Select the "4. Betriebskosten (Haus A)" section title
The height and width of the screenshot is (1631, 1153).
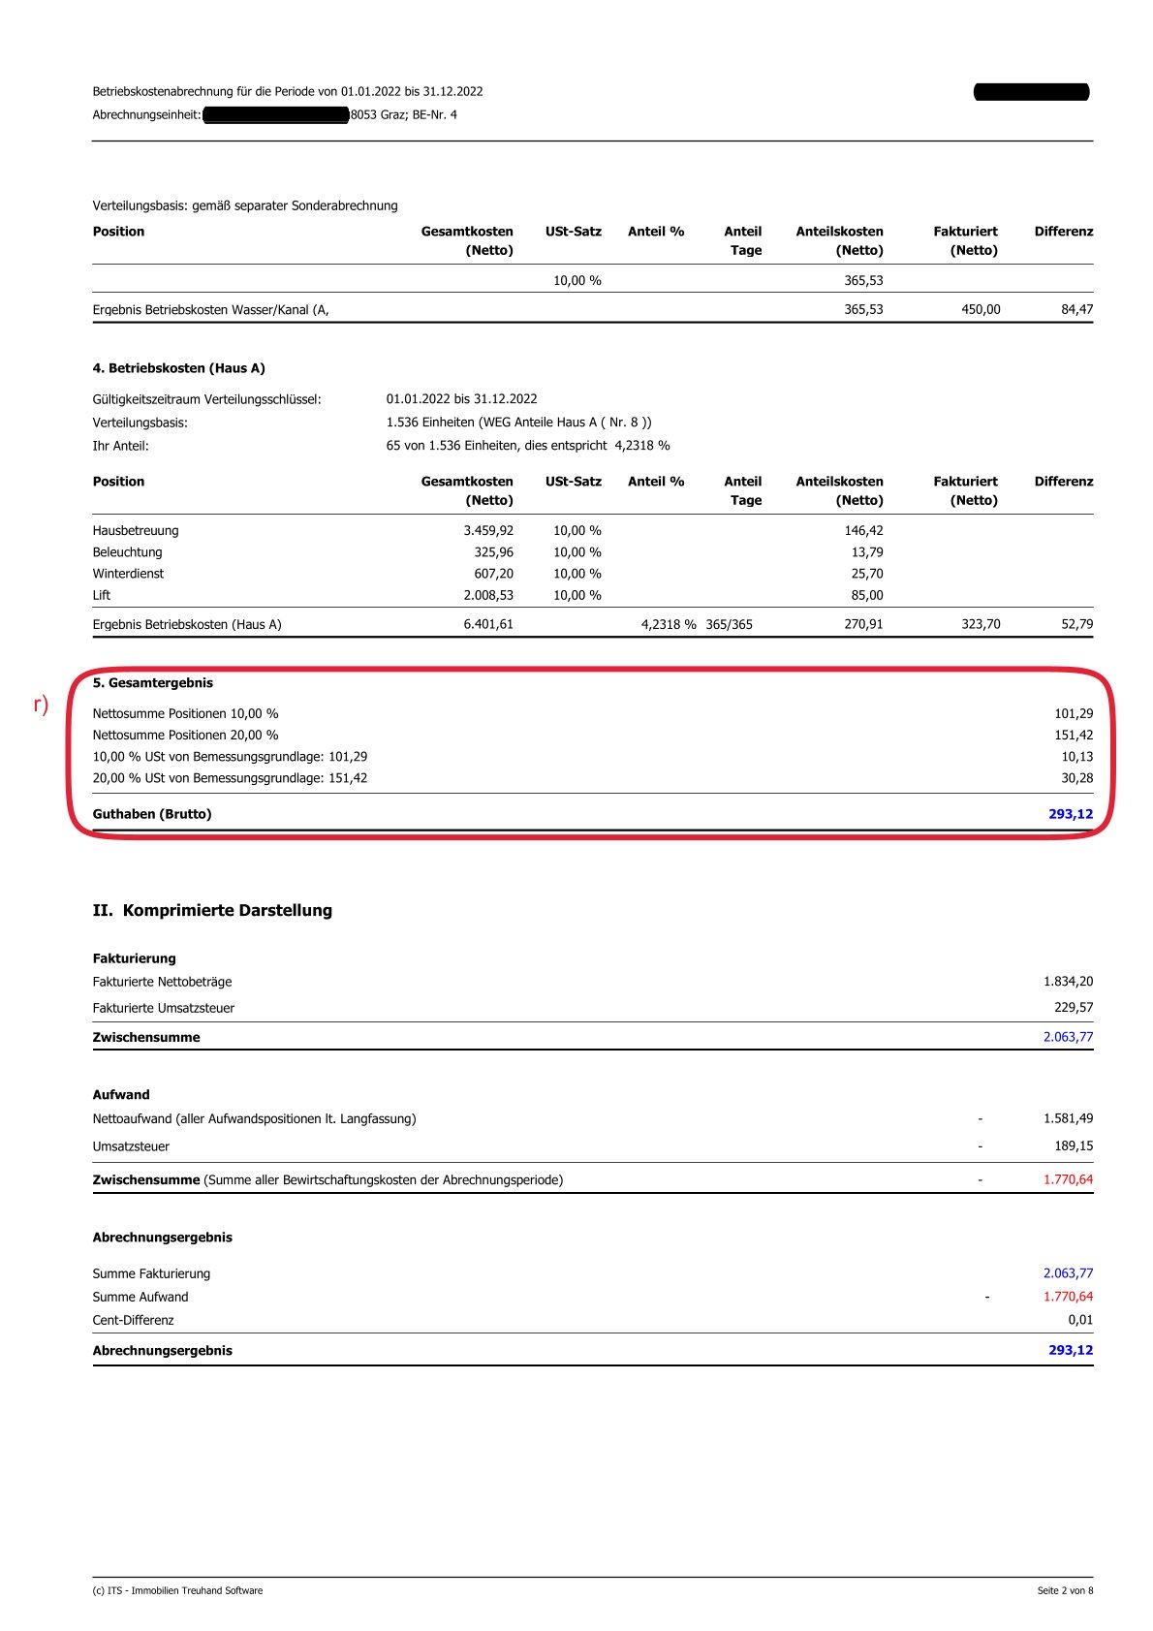tap(178, 368)
